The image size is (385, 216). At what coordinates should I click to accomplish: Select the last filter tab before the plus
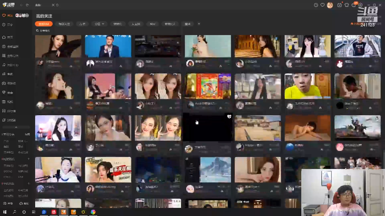pos(188,24)
